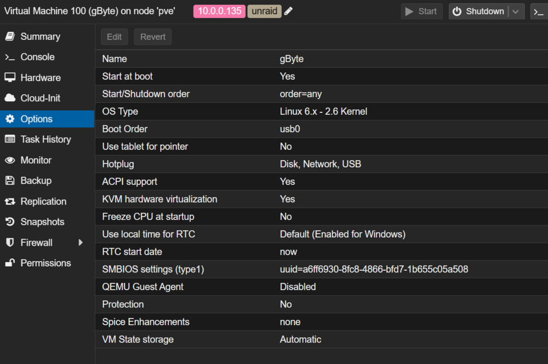Click the power icon on Shutdown button

click(457, 12)
